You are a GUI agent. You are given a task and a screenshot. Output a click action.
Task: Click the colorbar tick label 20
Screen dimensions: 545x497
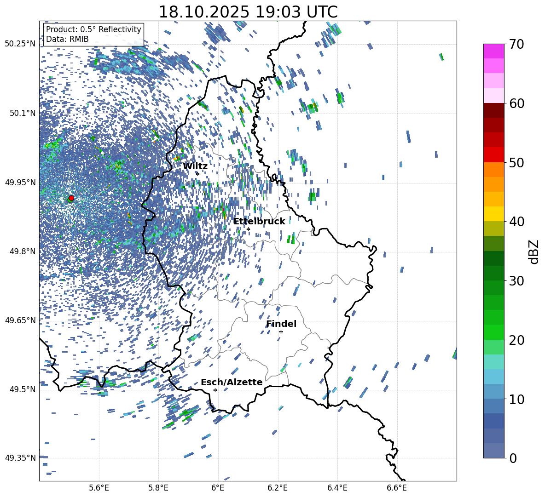[x=516, y=340]
